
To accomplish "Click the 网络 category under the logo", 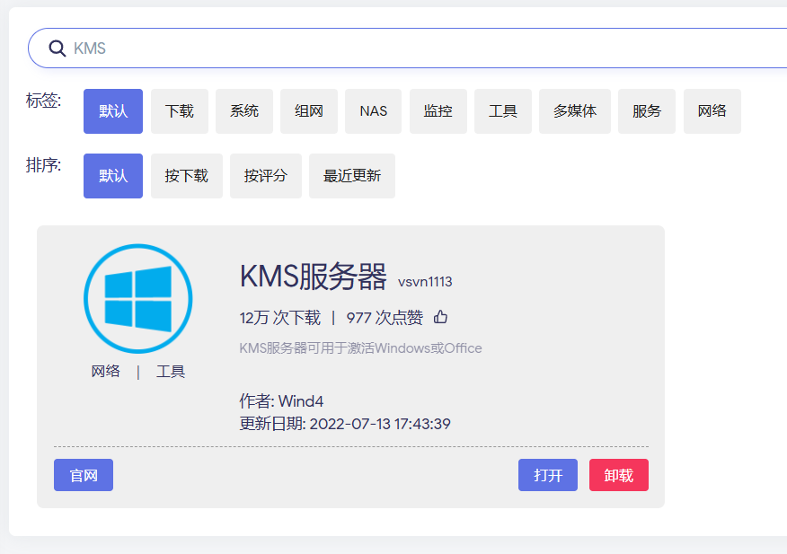I will (x=105, y=372).
